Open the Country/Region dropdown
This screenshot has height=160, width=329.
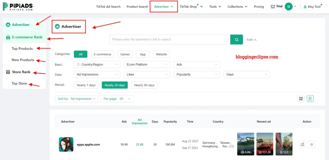pos(97,65)
